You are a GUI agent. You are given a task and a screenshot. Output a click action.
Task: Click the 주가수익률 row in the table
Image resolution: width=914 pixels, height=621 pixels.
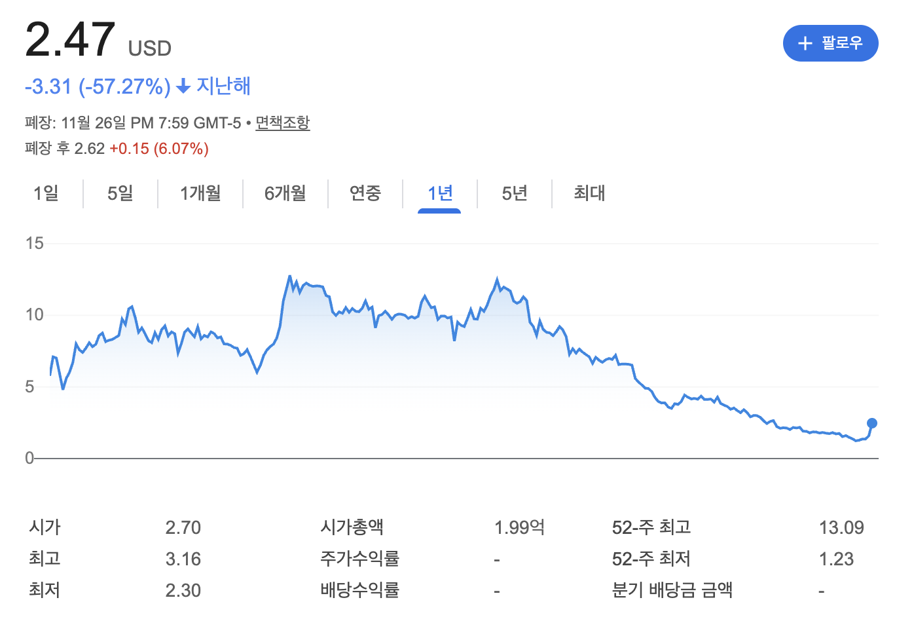point(359,559)
